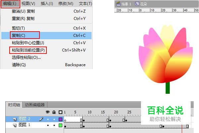Click the scene clapperboard icon

click(118, 4)
